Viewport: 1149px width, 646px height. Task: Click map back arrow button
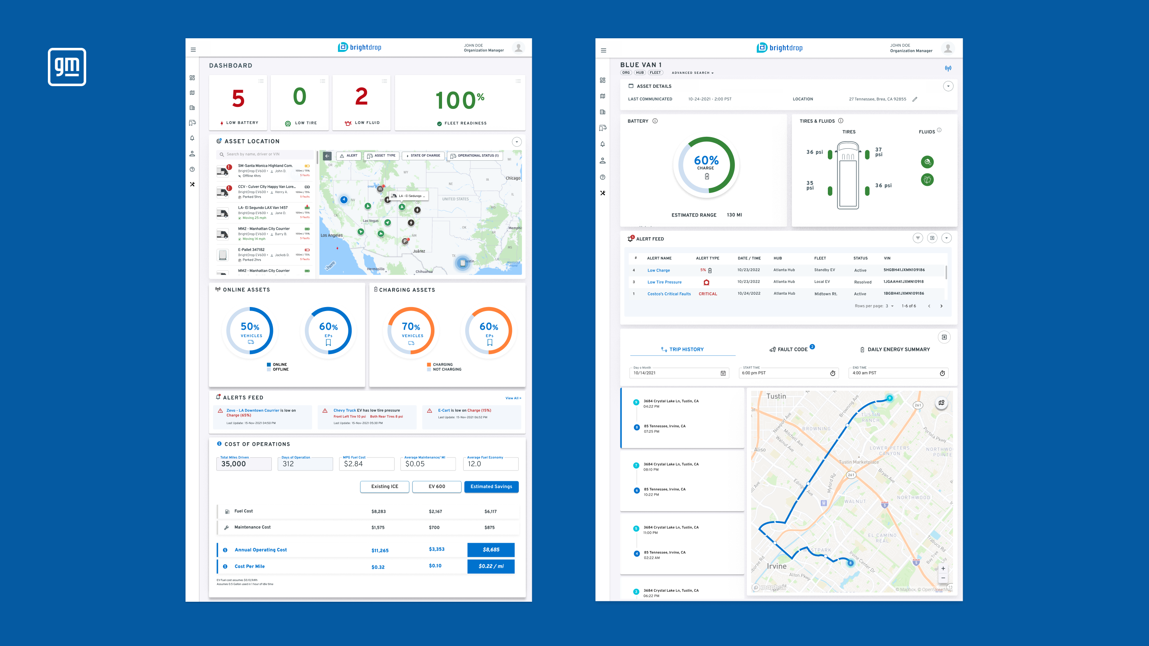328,156
